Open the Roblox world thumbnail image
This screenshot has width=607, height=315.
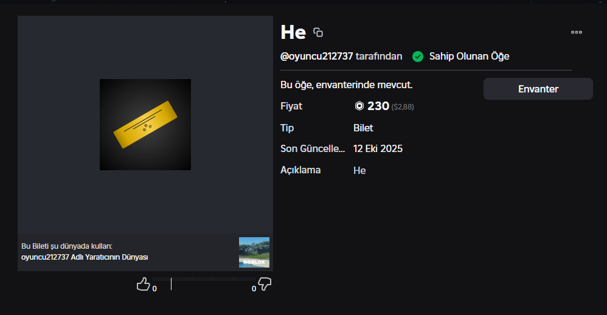pos(254,252)
